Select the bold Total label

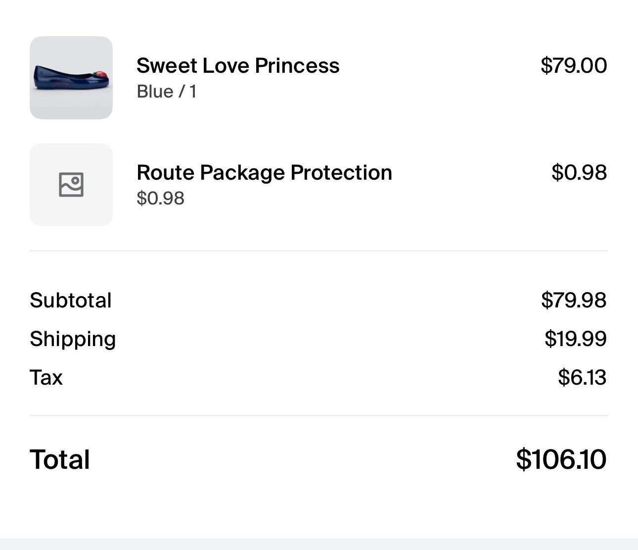click(60, 459)
